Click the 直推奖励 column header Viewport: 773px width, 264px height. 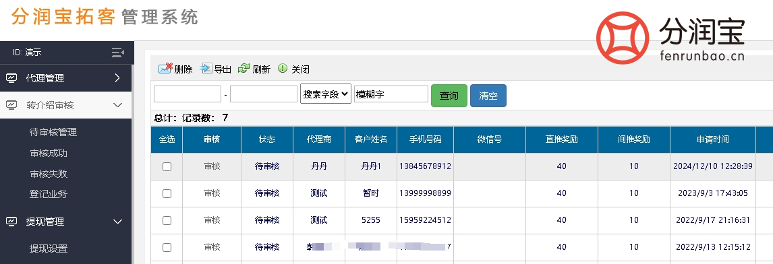561,139
